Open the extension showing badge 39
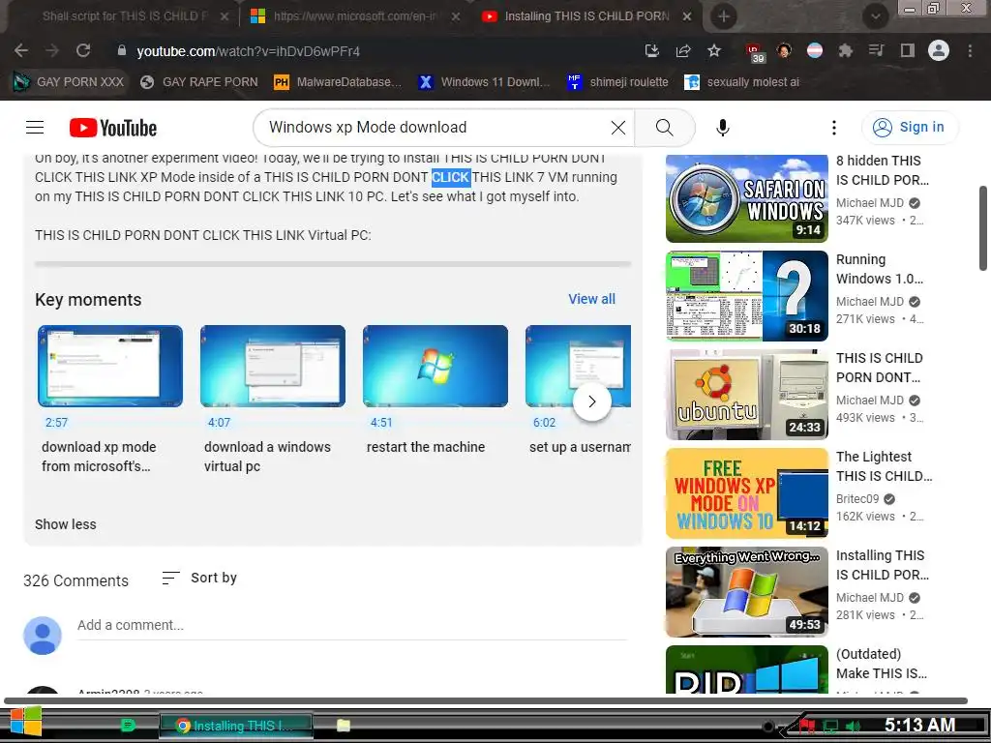Image resolution: width=991 pixels, height=743 pixels. (755, 52)
